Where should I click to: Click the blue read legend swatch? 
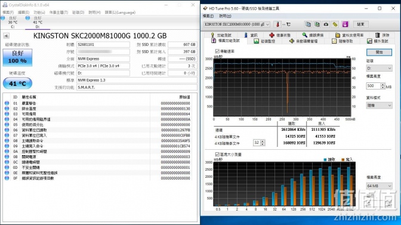pyautogui.click(x=325, y=159)
